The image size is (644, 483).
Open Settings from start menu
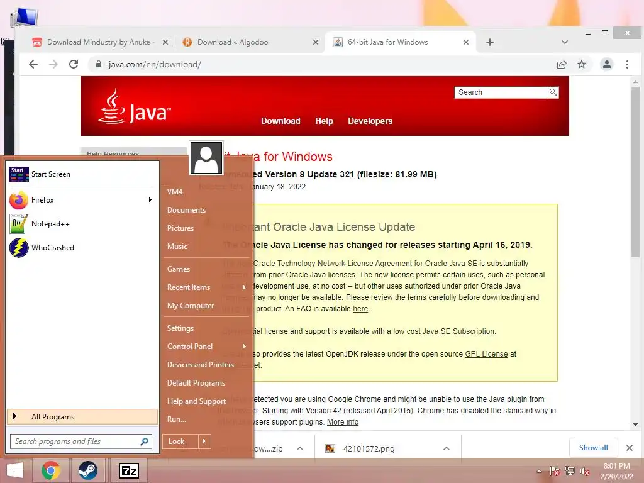(x=180, y=328)
